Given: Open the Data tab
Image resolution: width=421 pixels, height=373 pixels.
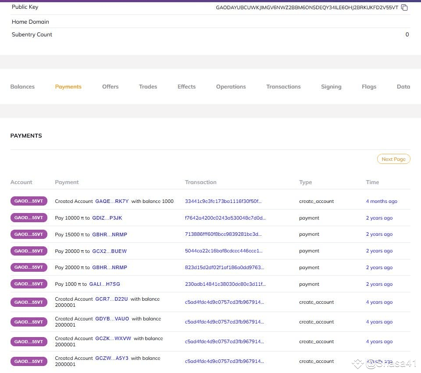Looking at the screenshot, I should click(403, 87).
